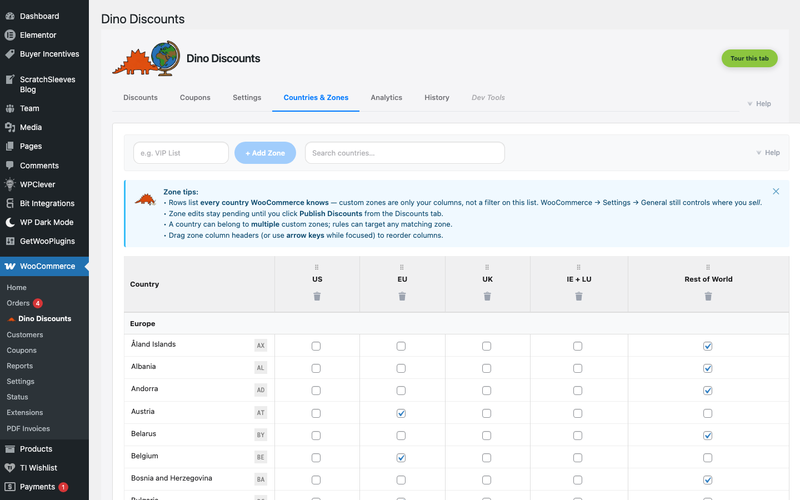This screenshot has height=500, width=800.
Task: Click the WPClever lightbulb icon
Action: [x=10, y=184]
